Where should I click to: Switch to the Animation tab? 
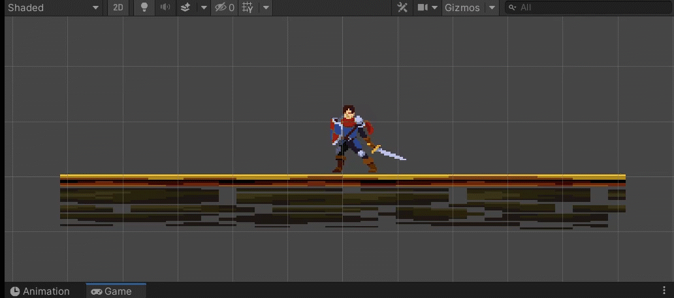(x=40, y=291)
